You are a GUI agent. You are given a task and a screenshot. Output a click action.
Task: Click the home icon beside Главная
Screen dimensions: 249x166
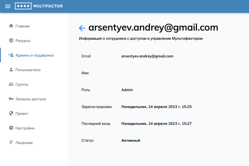(x=11, y=26)
